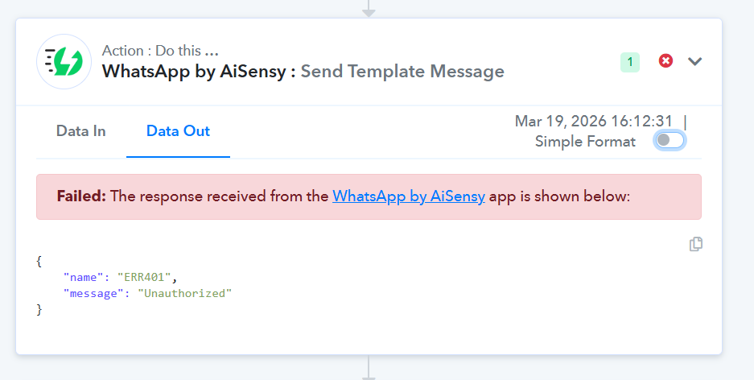Click the Failed alert banner's bold Failed text
754x380 pixels.
click(x=81, y=196)
